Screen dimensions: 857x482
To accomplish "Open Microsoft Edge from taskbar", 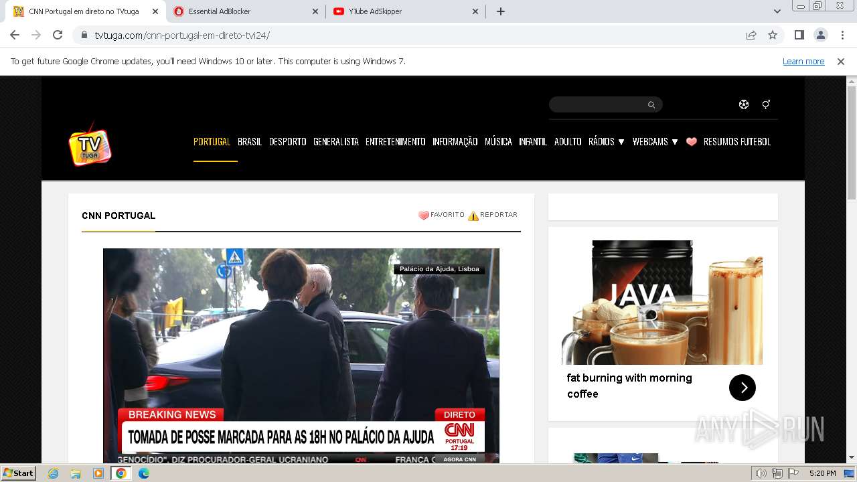I will click(144, 473).
